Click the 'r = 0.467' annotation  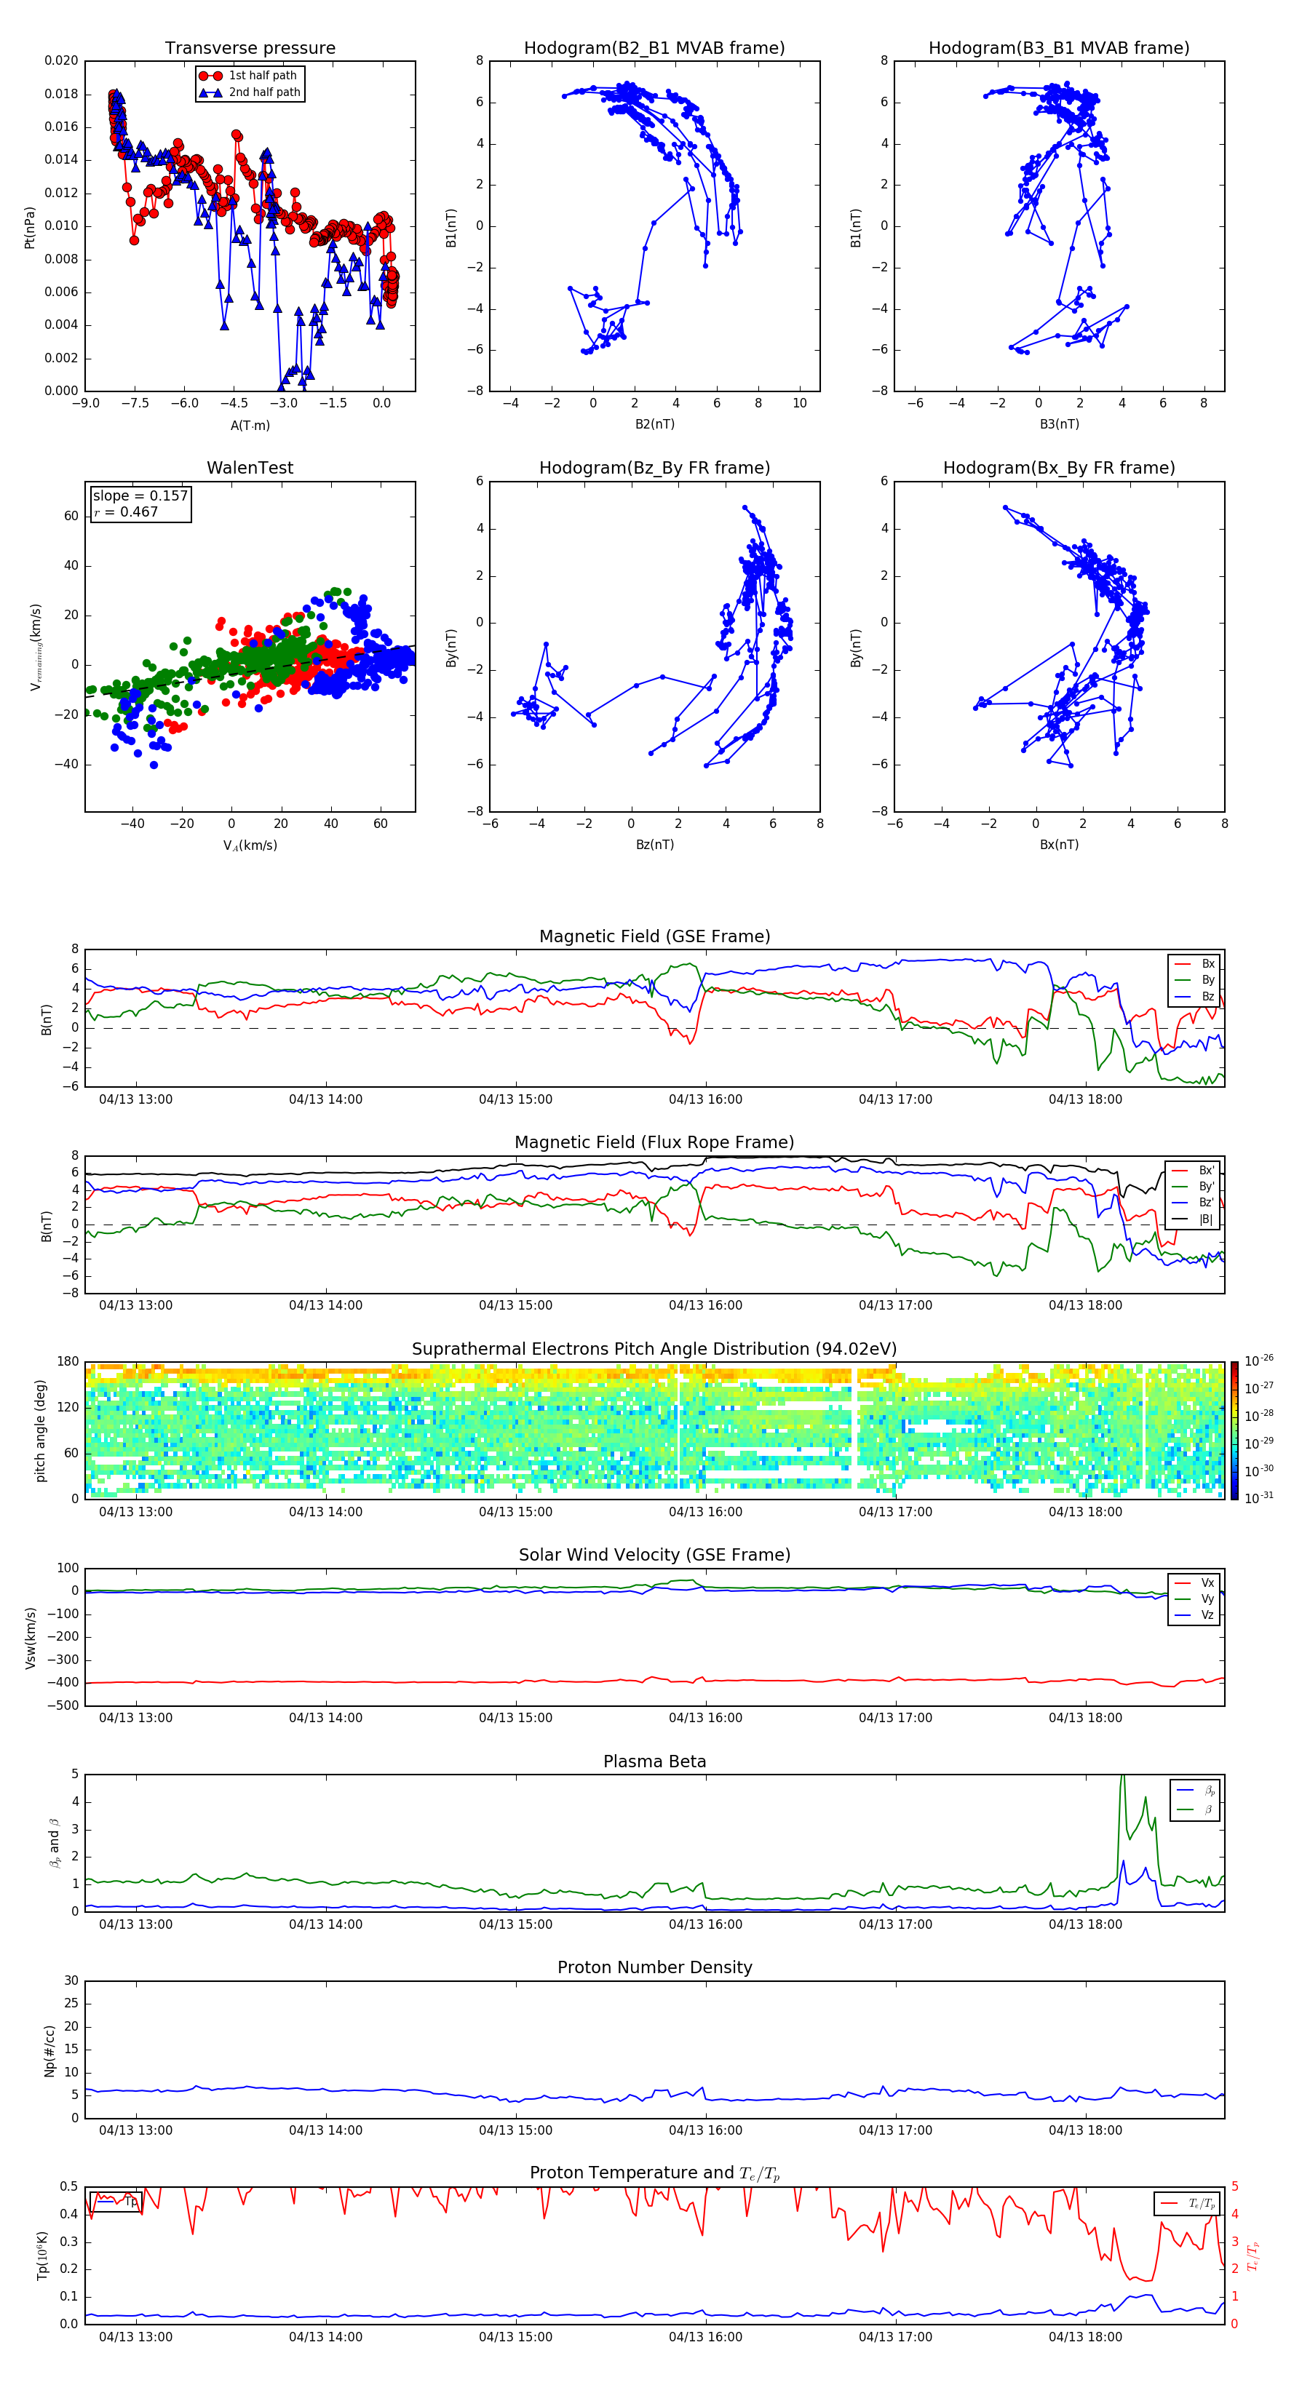click(126, 511)
